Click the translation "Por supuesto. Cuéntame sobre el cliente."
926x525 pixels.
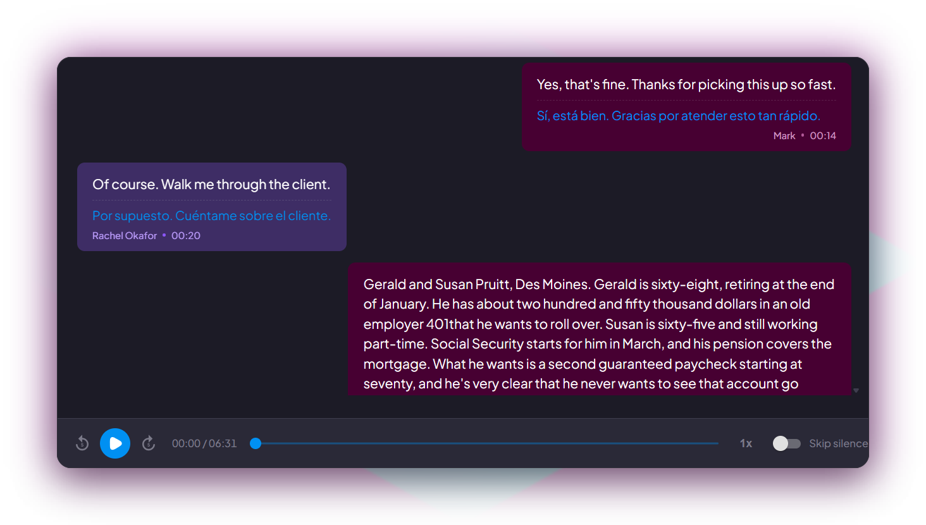[211, 216]
